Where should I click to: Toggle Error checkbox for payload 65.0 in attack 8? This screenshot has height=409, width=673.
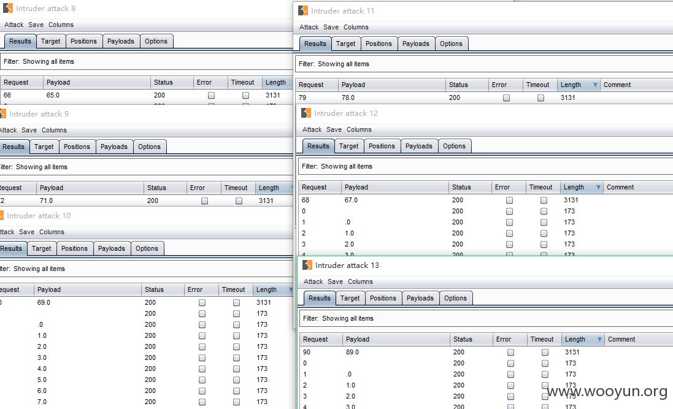click(x=211, y=95)
